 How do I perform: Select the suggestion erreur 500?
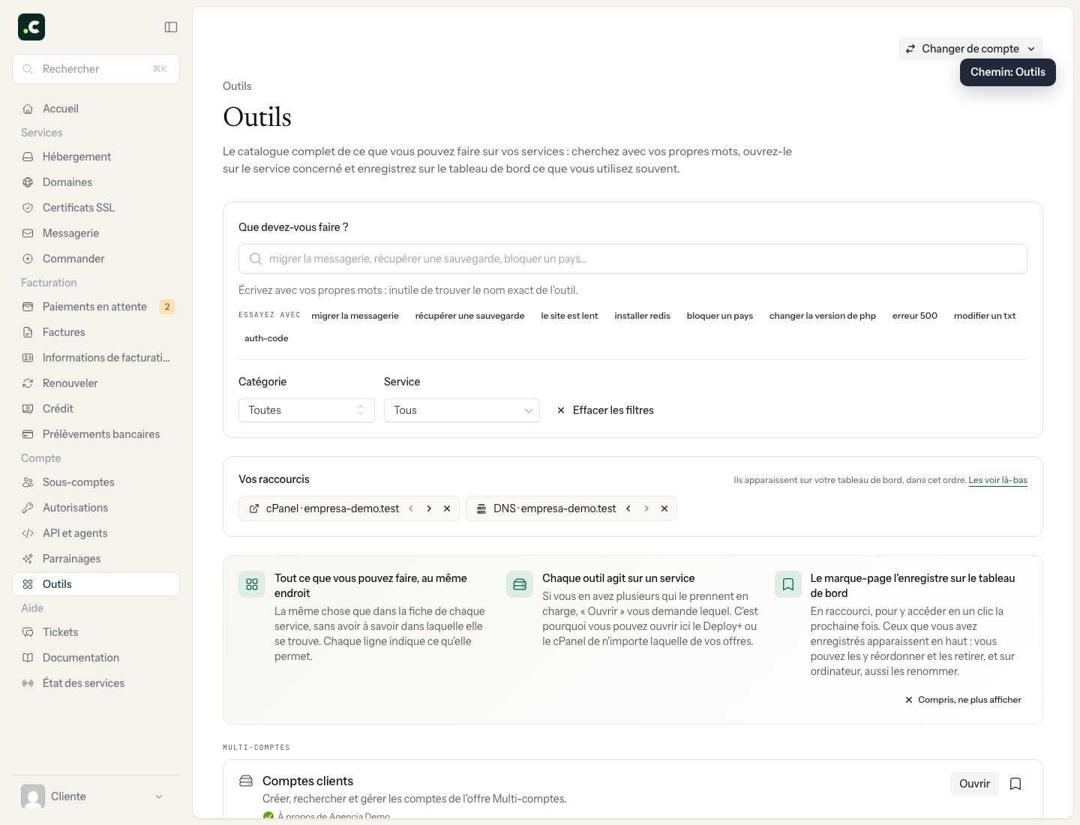pos(915,316)
